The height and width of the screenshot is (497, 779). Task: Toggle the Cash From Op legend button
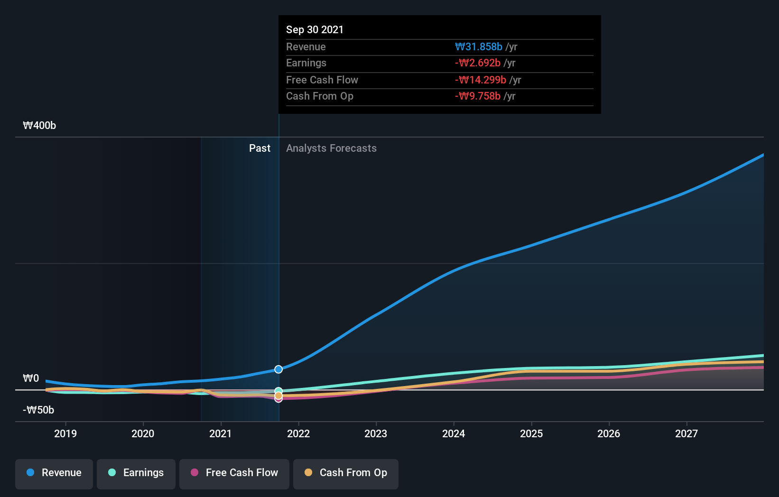[346, 474]
